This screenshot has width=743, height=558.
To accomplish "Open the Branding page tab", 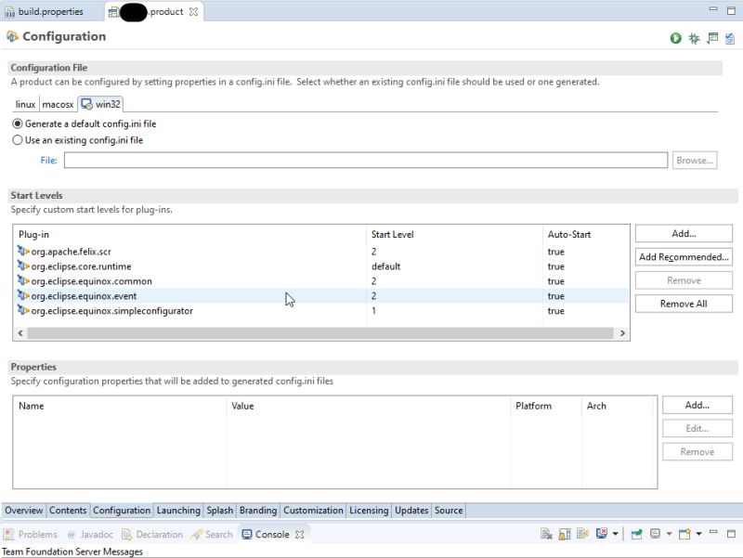I will 258,510.
